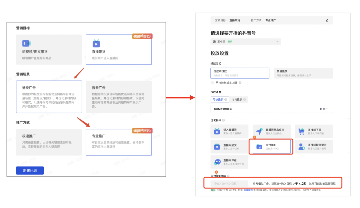This screenshot has height=208, width=360.
Task: Click the 直播间评论 chat bubble icon
Action: 217,162
